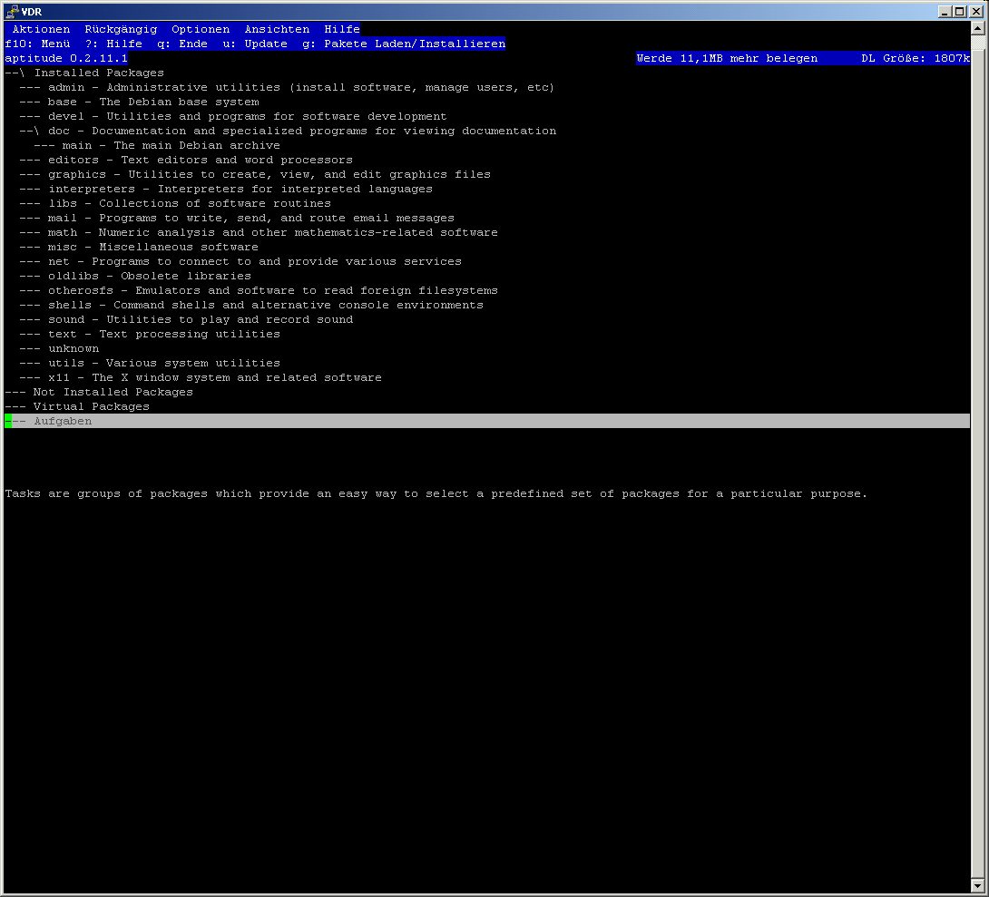Select the highlighted Aufgaben row
This screenshot has height=897, width=989.
[62, 421]
